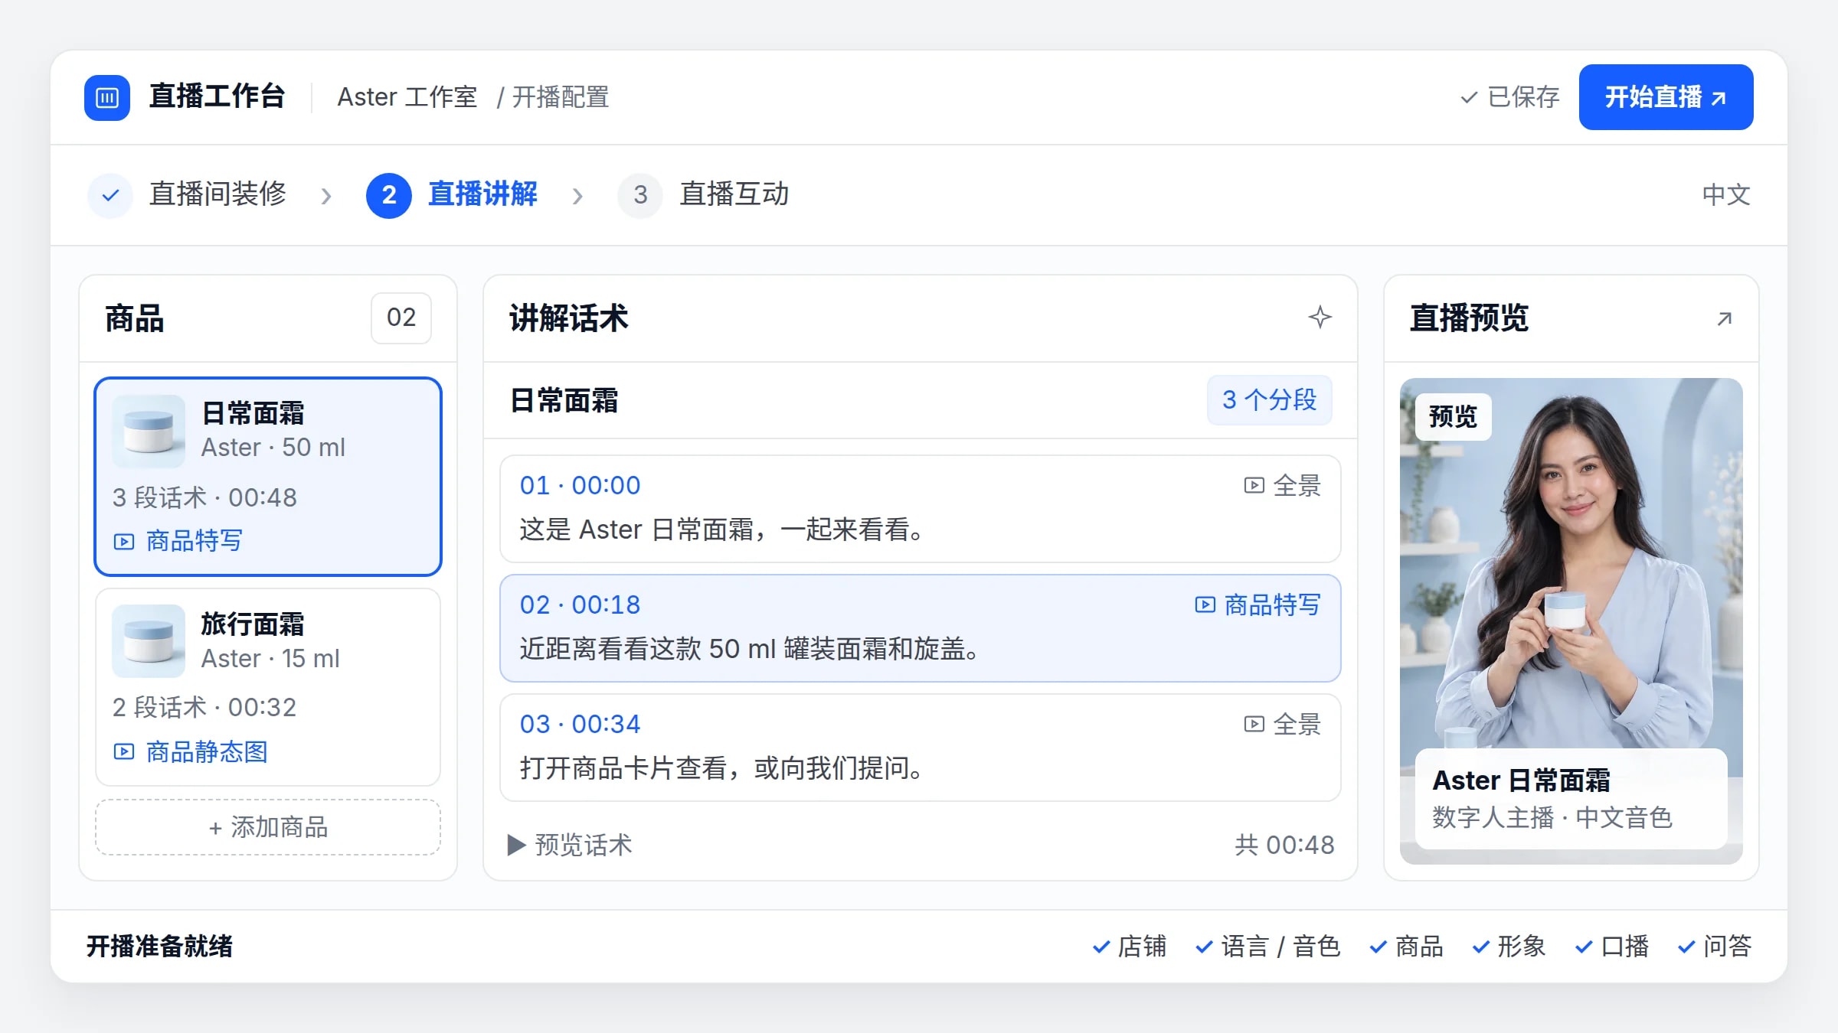Click the 日常面霜 jar thumbnail
Viewport: 1838px width, 1033px height.
pyautogui.click(x=149, y=432)
